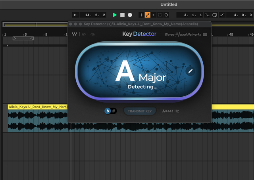Toggle the Follow playback icon
The image size is (254, 180).
tap(75, 15)
